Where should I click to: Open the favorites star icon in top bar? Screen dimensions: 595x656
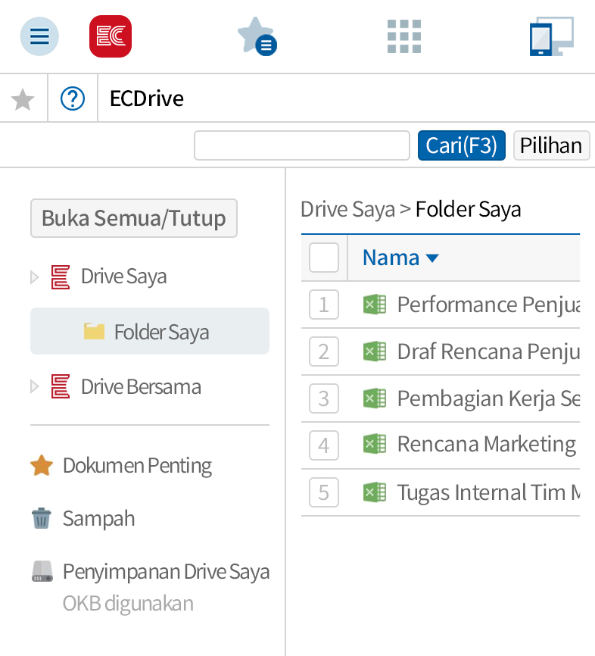[x=257, y=36]
